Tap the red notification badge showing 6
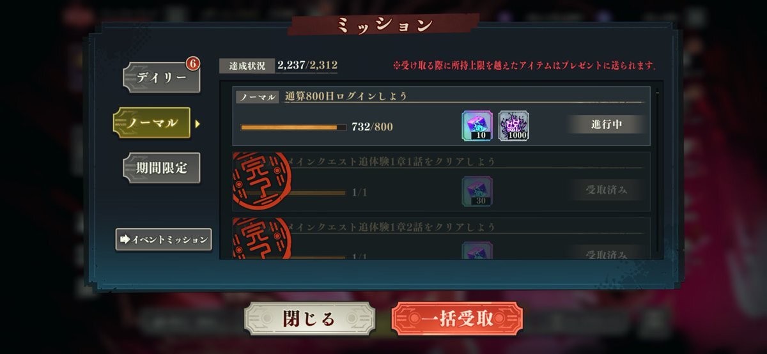Screen dimensions: 767x354 coord(193,64)
